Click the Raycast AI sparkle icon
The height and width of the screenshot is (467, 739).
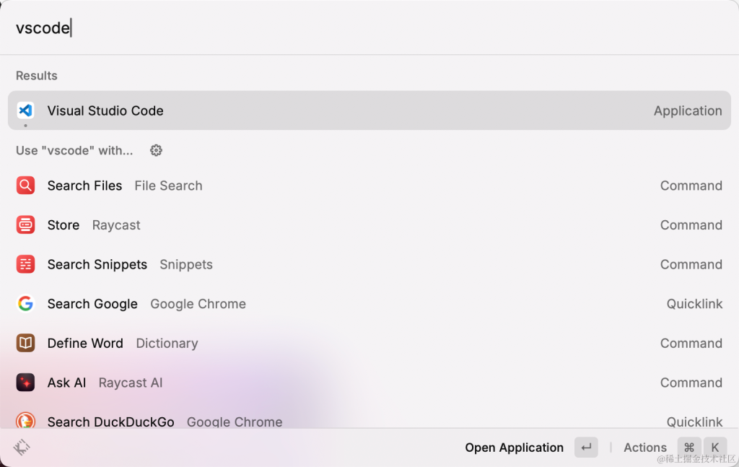pyautogui.click(x=25, y=382)
